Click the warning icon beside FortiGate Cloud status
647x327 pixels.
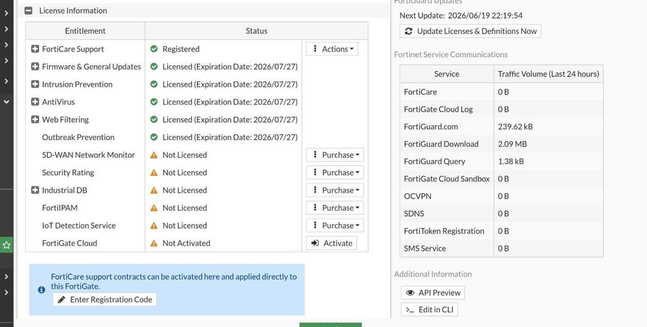(154, 243)
